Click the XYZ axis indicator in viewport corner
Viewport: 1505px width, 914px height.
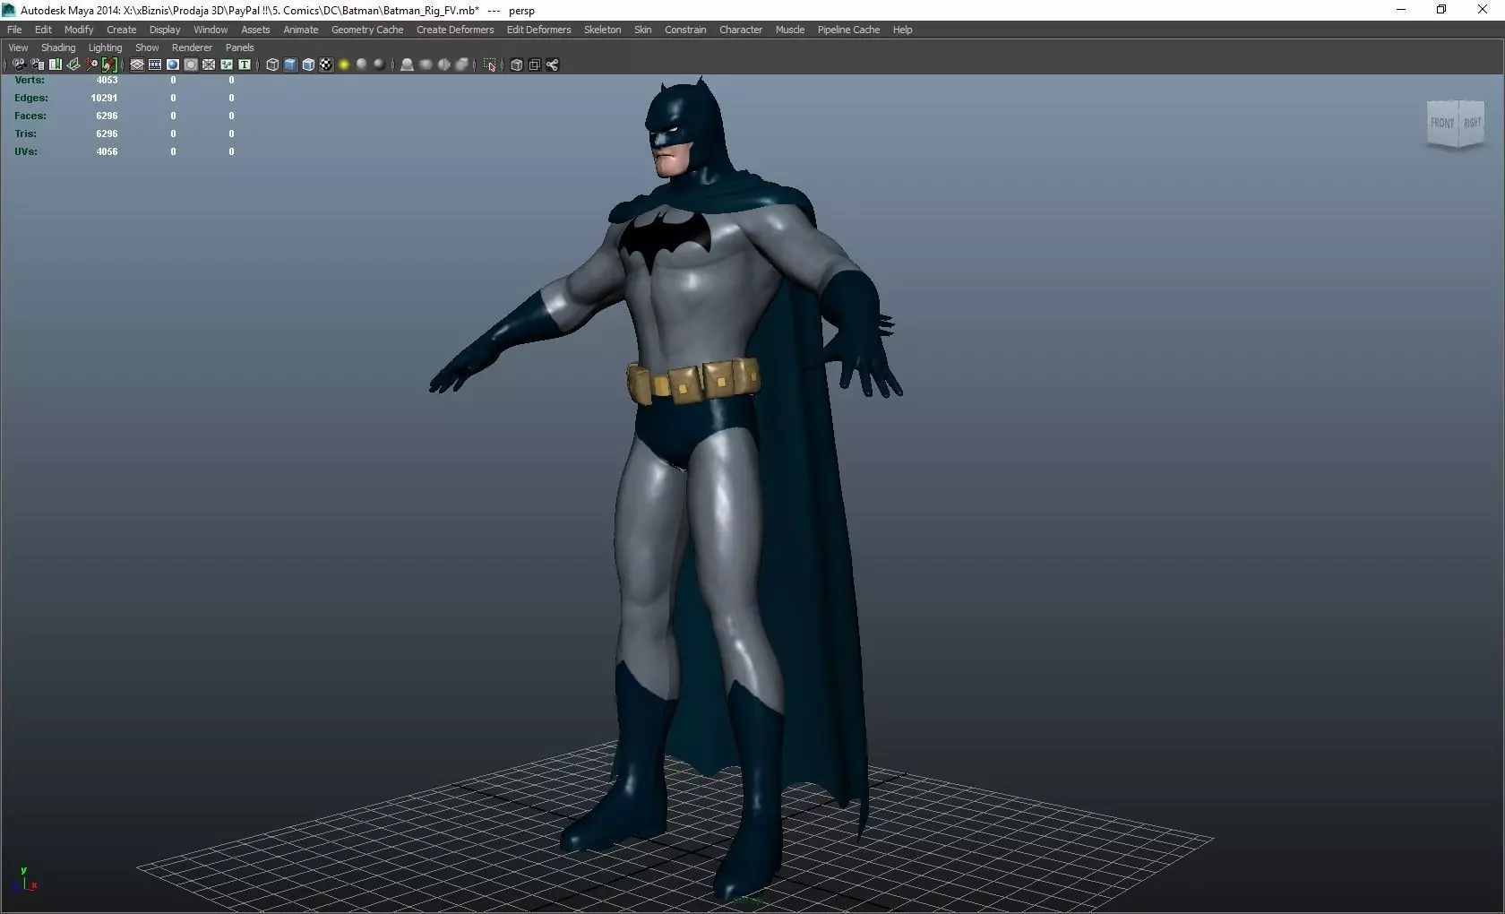[27, 879]
